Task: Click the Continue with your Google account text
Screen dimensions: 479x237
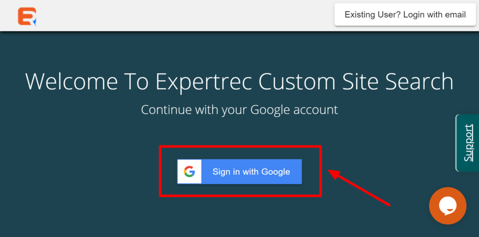Action: (x=239, y=110)
